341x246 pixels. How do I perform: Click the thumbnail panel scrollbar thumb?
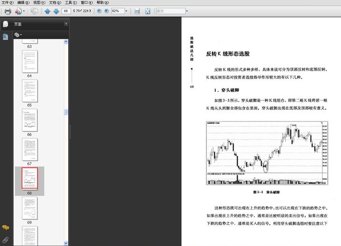click(x=66, y=112)
